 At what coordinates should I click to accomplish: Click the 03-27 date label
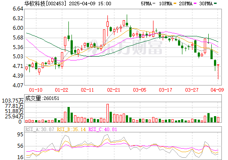[x=192, y=90]
